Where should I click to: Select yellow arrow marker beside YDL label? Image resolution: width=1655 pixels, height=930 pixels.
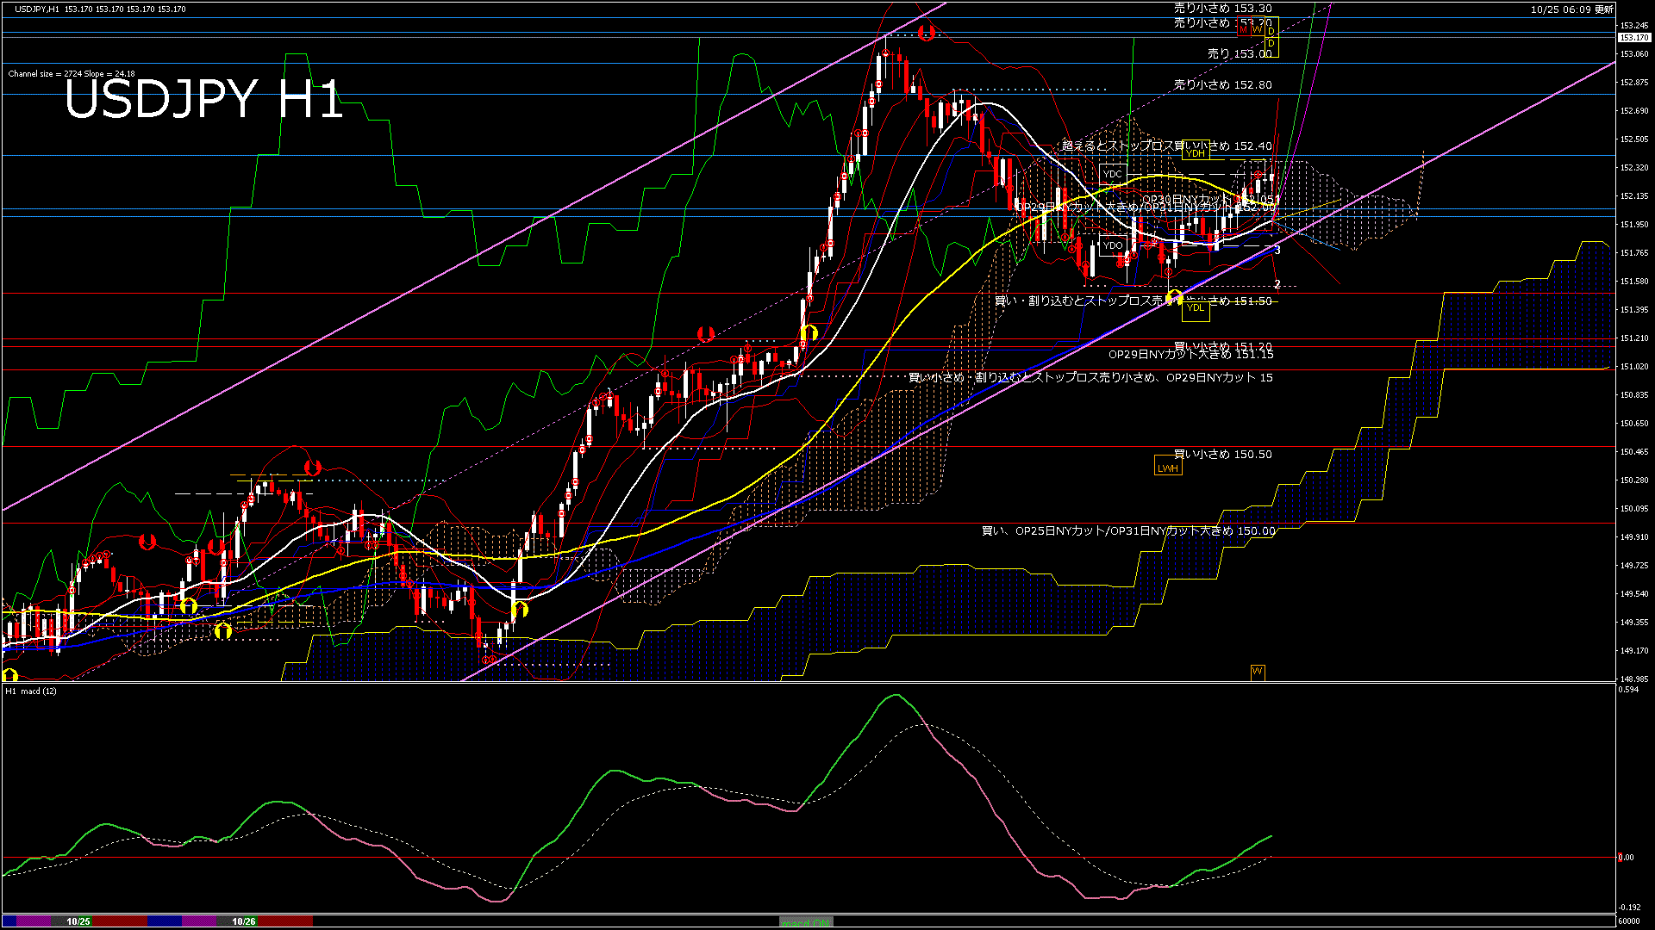point(1174,297)
